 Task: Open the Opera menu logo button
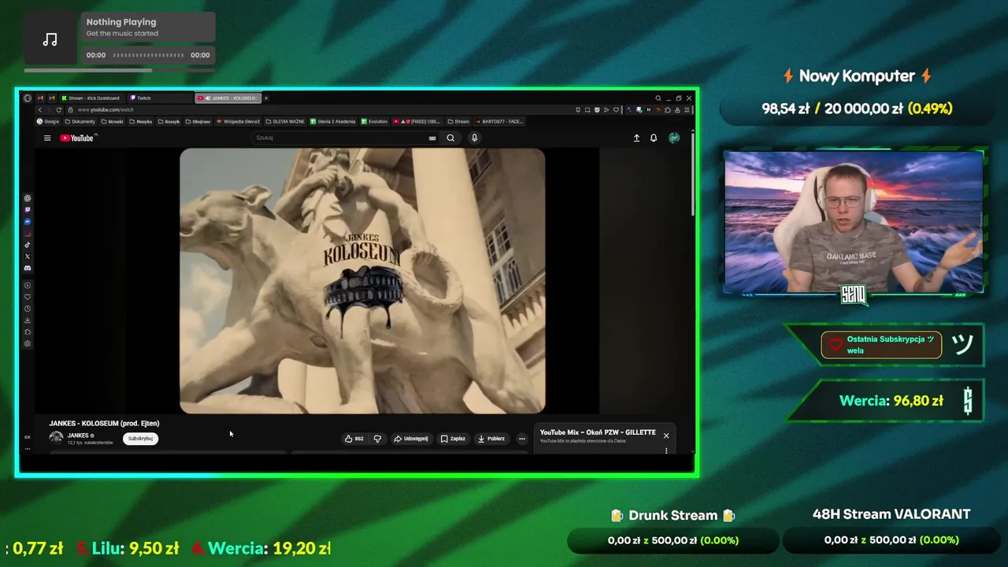coord(28,98)
